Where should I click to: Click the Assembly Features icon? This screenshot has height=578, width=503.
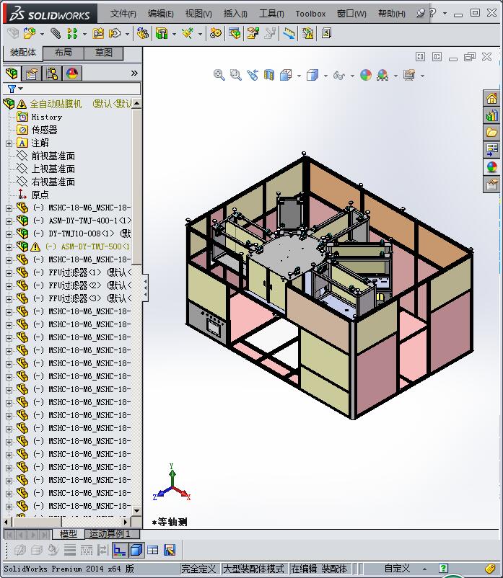[x=162, y=34]
